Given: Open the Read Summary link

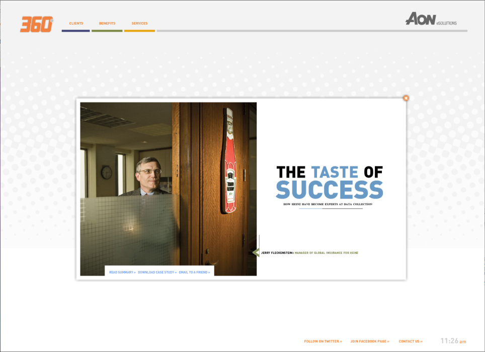Looking at the screenshot, I should pos(122,273).
